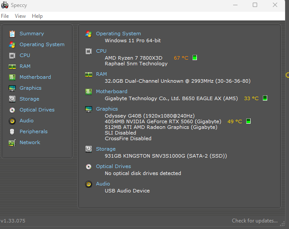The height and width of the screenshot is (229, 289).
Task: Click the CPU chip icon in summary pane
Action: [89, 51]
